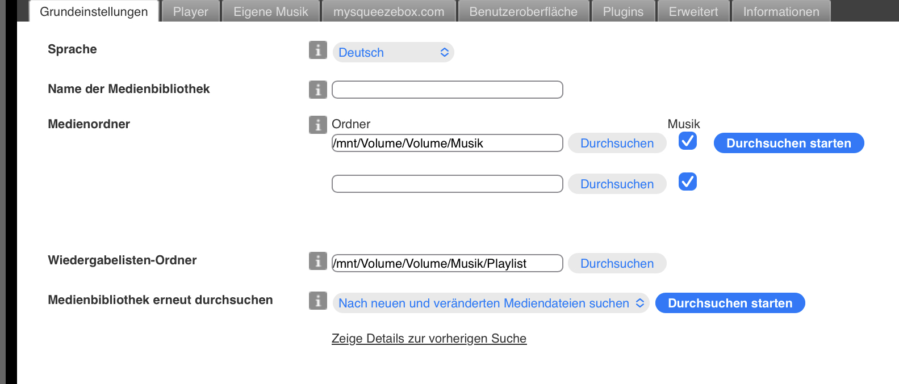Toggle Musik checkbox of the empty folder row

(x=688, y=182)
